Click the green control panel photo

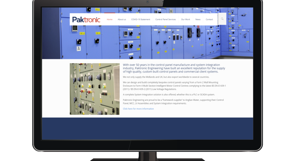[95, 89]
